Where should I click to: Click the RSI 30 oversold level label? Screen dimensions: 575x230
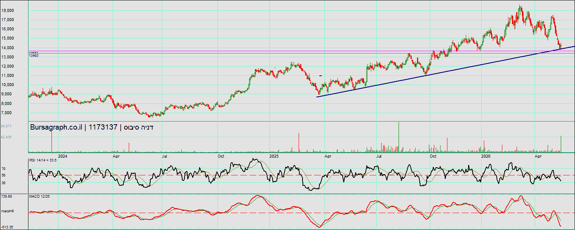tap(3, 183)
